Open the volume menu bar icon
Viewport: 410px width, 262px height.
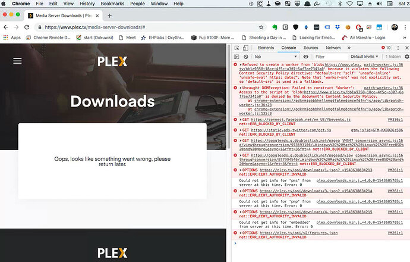point(379,4)
